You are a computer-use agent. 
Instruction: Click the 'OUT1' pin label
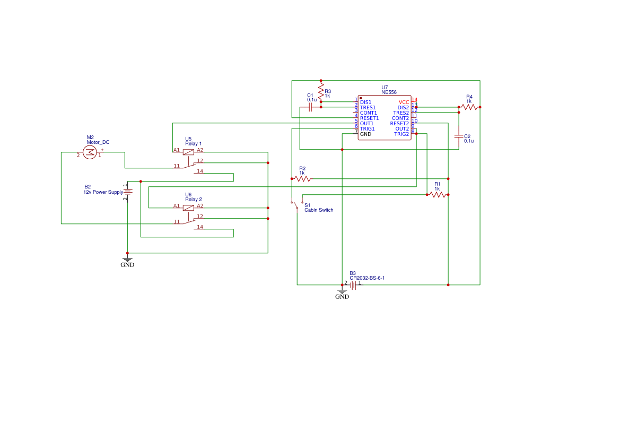366,124
